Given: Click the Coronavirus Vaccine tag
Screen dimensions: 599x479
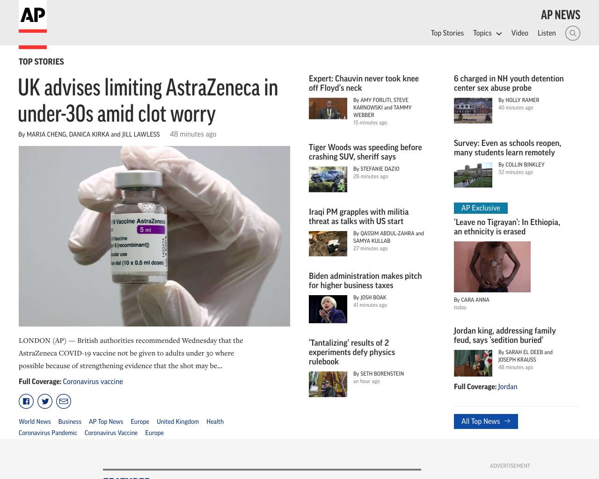Looking at the screenshot, I should (x=111, y=433).
